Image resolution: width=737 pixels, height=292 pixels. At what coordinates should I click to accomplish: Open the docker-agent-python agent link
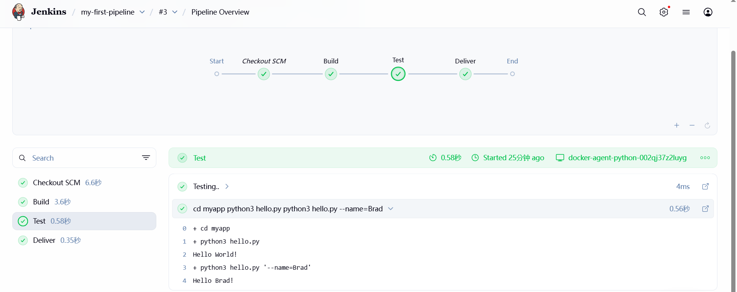click(x=627, y=158)
